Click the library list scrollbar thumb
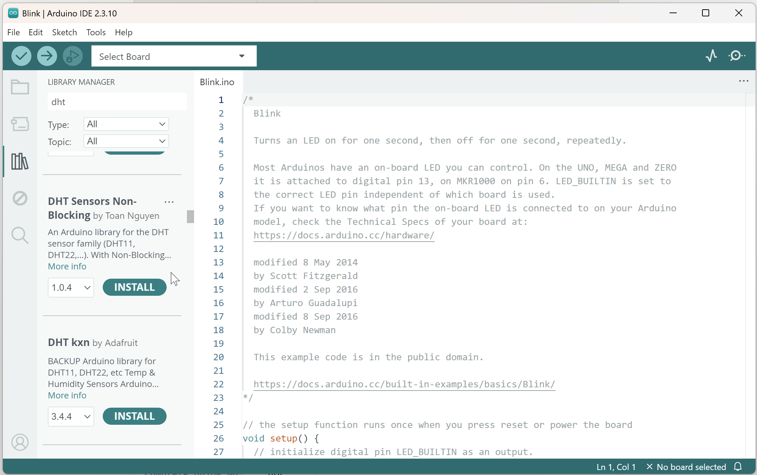757x475 pixels. [190, 217]
